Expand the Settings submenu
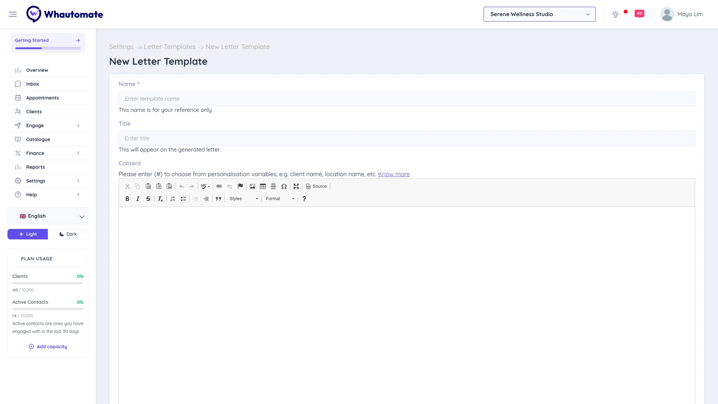 [48, 181]
